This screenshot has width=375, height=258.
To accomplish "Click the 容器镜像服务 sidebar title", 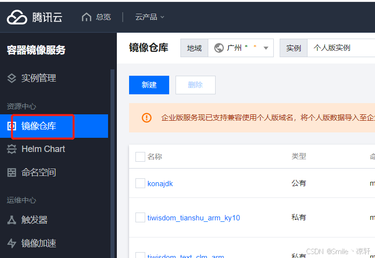I will coord(36,50).
